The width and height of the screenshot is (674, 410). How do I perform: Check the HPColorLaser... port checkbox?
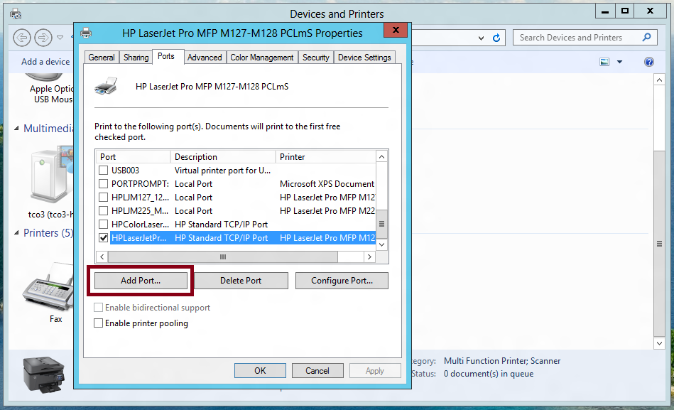103,224
